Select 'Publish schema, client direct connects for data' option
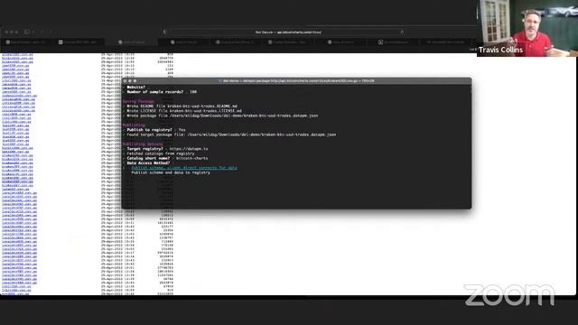The image size is (578, 325). click(x=184, y=168)
